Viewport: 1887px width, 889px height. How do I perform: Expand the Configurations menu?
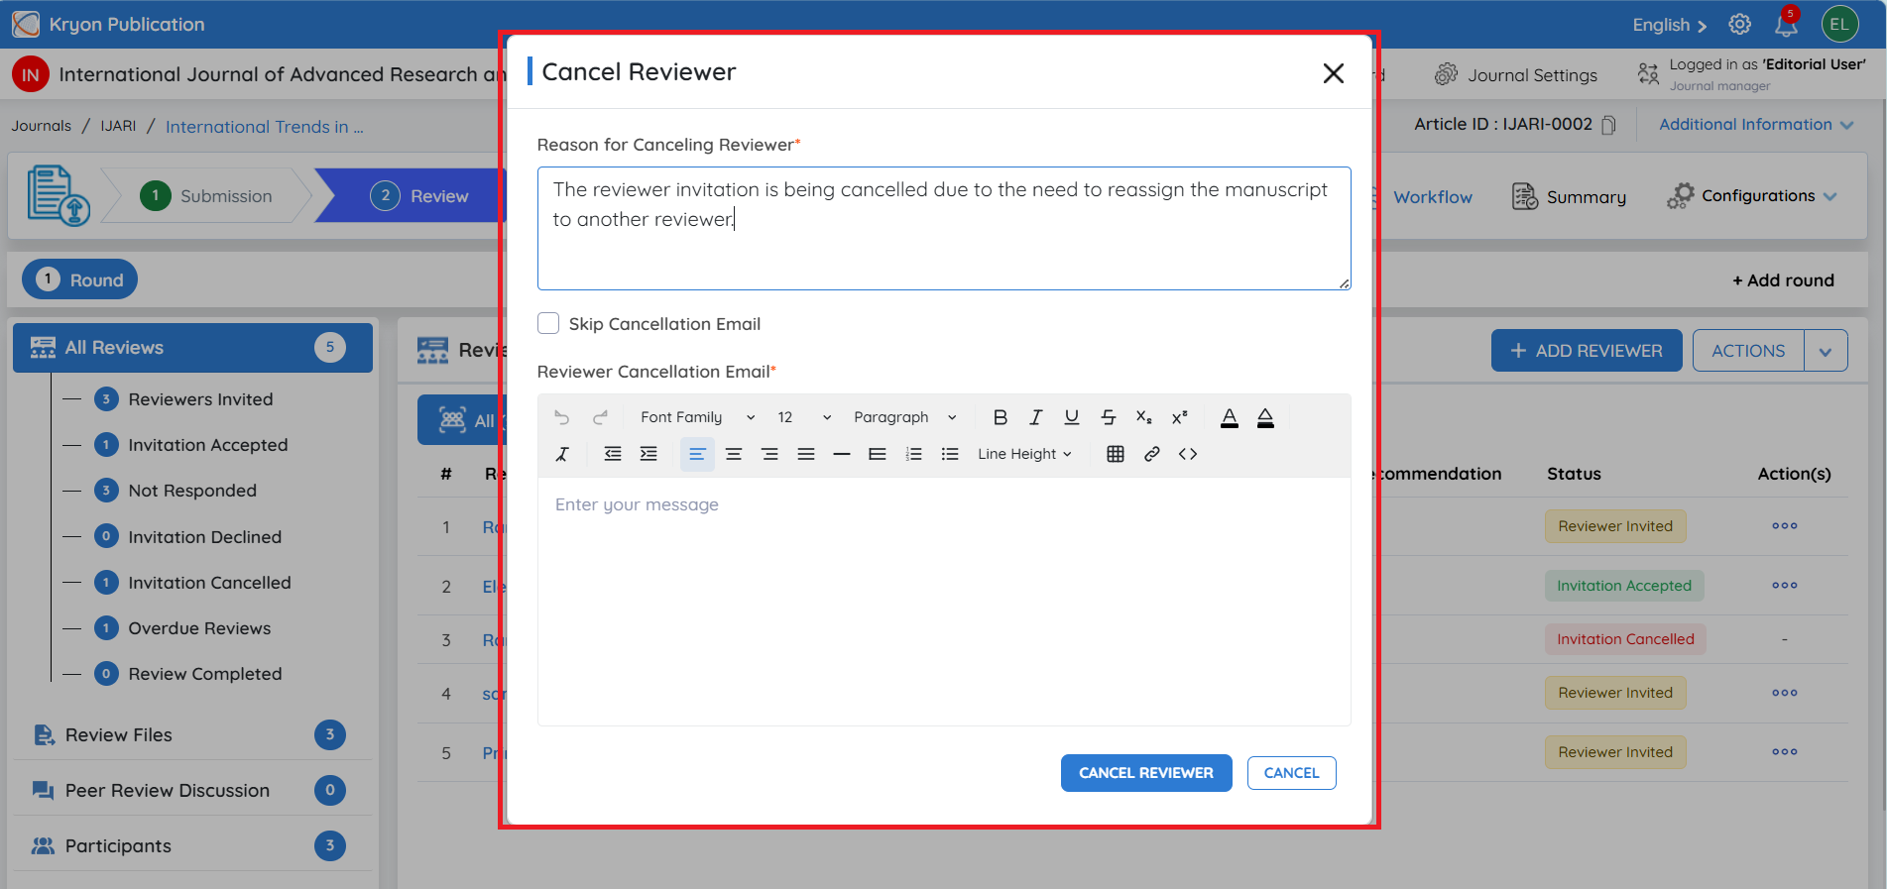click(x=1752, y=196)
